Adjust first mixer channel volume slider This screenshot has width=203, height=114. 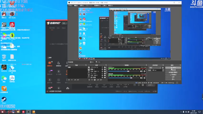click(124, 71)
